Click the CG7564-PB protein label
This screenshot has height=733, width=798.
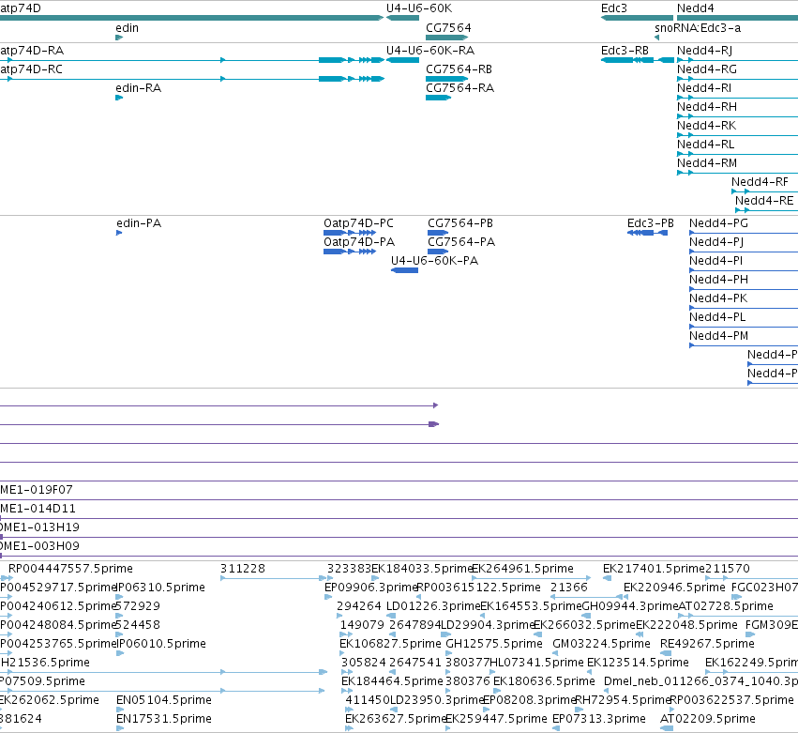click(460, 223)
